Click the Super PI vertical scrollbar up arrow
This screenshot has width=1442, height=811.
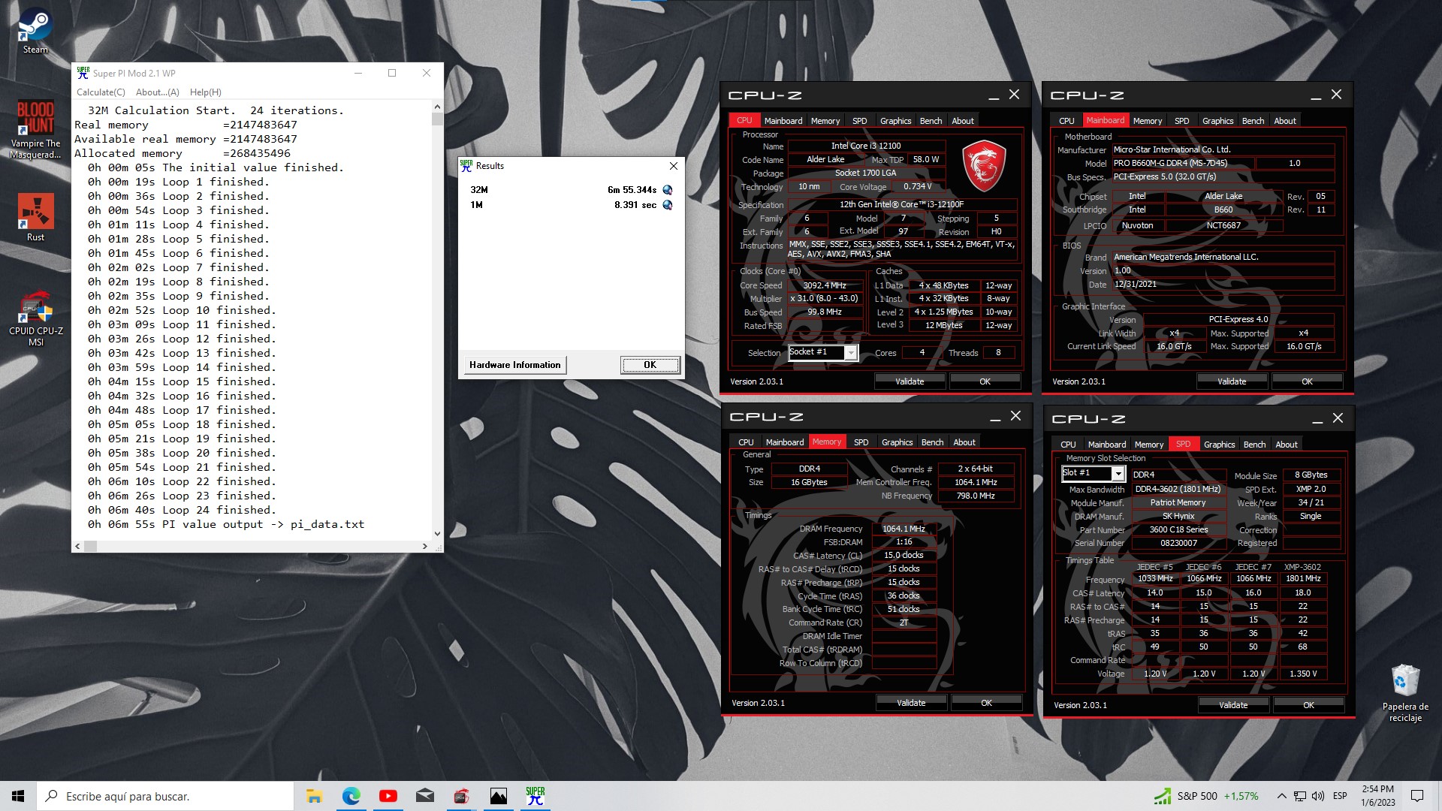click(437, 108)
